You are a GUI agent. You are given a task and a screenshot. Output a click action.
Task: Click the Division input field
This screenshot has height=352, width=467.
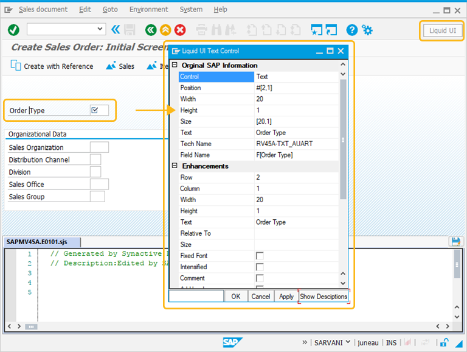95,172
